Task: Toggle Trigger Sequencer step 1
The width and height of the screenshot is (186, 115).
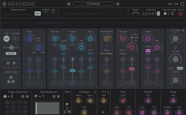Action: (x=7, y=102)
